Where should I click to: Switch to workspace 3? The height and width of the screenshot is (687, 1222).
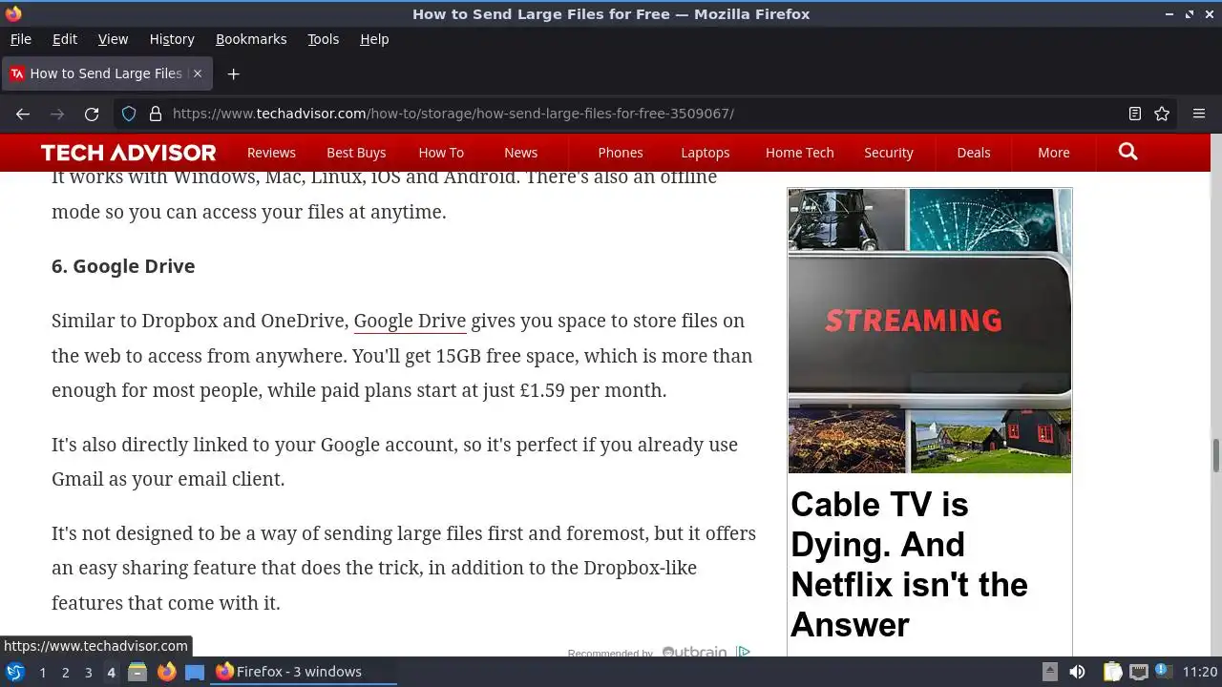point(88,672)
